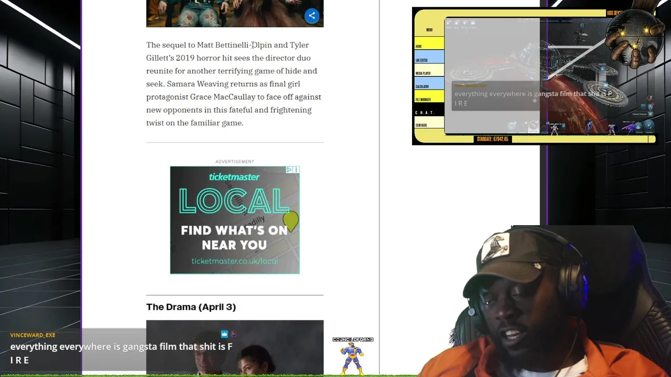Click the 'Home Station' label in the game view
Viewport: 671px width, 377px height.
tap(639, 114)
